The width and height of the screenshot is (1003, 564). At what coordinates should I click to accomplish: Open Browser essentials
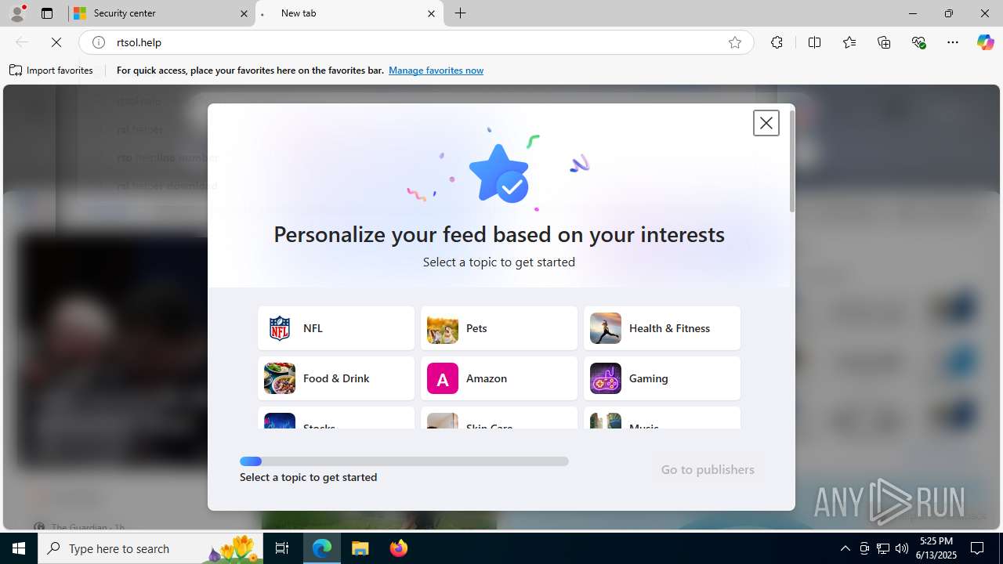point(919,42)
